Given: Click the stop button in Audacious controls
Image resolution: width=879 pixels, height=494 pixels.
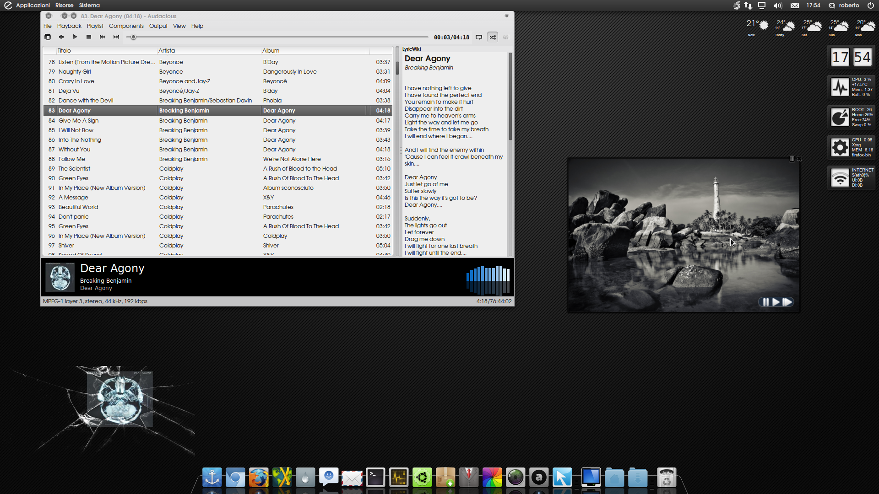Looking at the screenshot, I should pyautogui.click(x=88, y=37).
